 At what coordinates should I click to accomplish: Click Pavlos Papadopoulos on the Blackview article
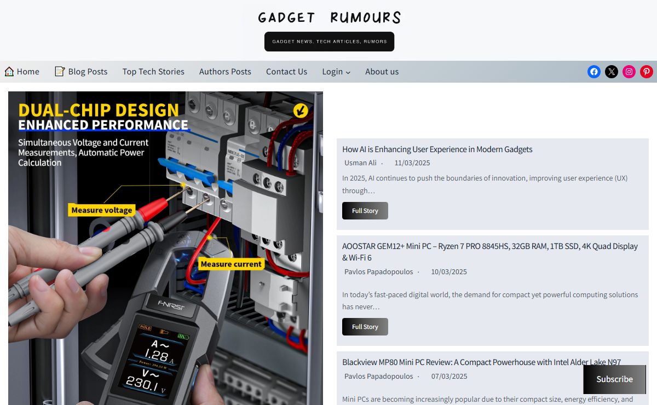[x=378, y=376]
